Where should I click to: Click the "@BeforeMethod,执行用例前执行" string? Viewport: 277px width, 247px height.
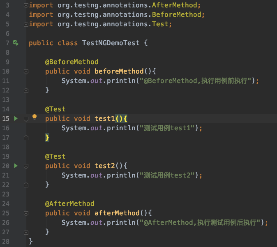tap(195, 81)
